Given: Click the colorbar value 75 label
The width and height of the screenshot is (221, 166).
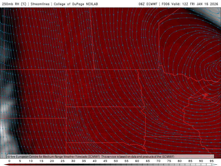Looking at the screenshot, I should point(169,161).
